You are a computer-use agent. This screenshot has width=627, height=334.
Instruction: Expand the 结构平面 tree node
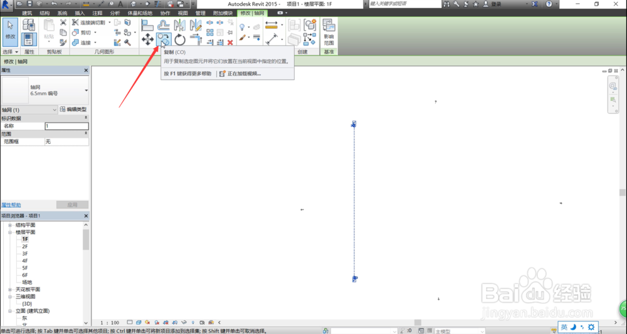click(10, 225)
